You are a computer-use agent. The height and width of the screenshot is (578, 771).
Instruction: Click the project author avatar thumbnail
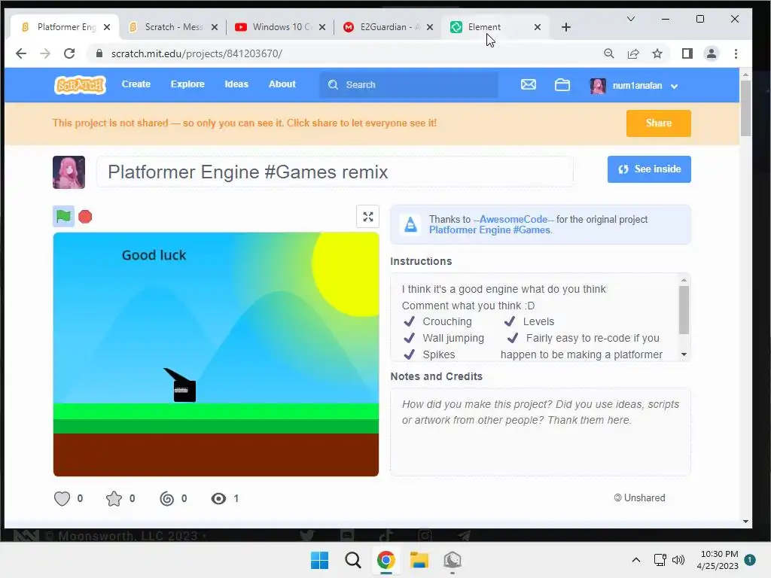point(69,172)
